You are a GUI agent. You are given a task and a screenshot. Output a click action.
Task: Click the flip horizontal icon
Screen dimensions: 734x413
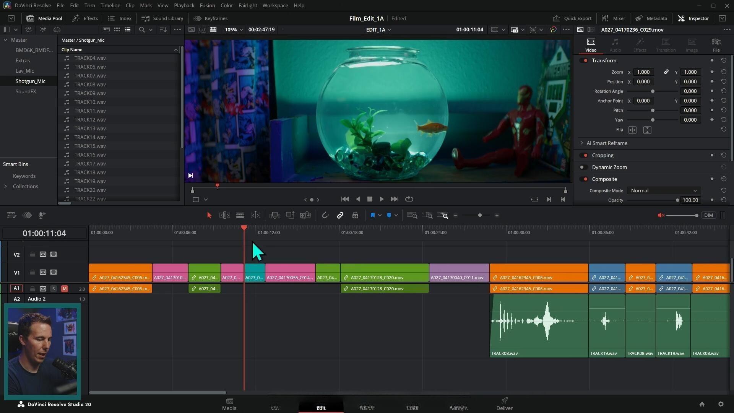coord(632,130)
